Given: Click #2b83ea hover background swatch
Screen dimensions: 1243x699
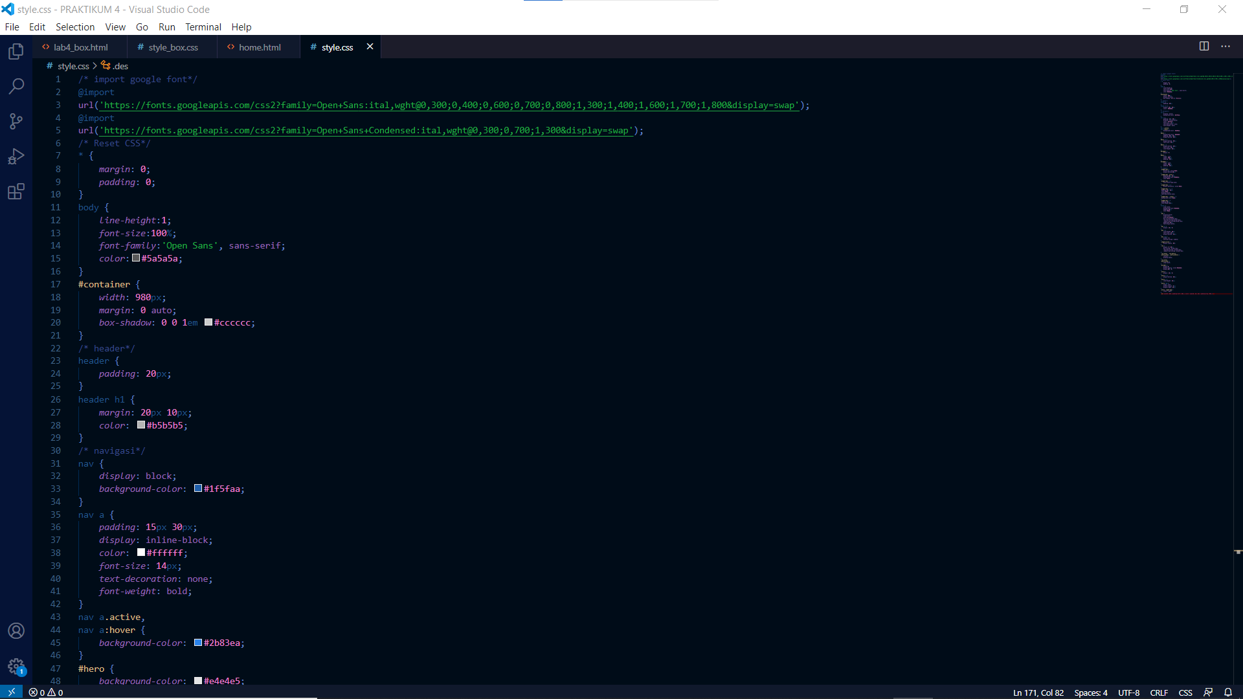Looking at the screenshot, I should click(x=198, y=643).
